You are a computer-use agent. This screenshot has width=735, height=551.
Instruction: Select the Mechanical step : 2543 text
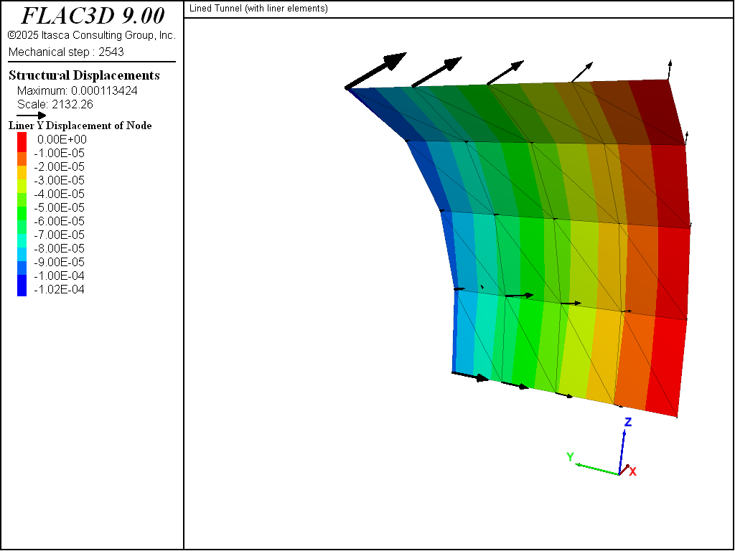(x=66, y=52)
